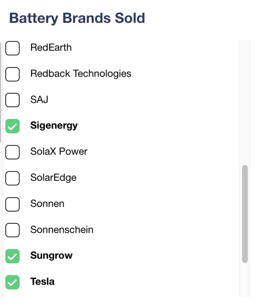Click the SolarEdge label text
Image resolution: width=256 pixels, height=308 pixels.
53,178
